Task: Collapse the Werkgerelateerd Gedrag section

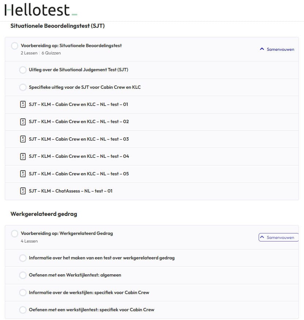Action: point(279,237)
